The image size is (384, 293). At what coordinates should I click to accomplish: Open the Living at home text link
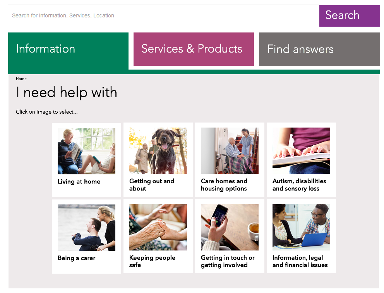79,181
